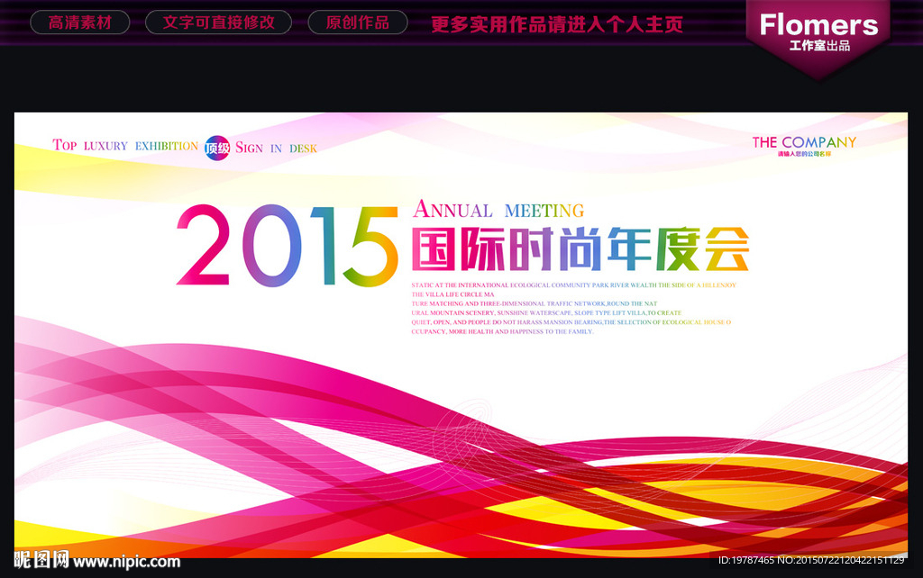Click the 文字可直接修改 pill label
923x578 pixels.
click(218, 23)
